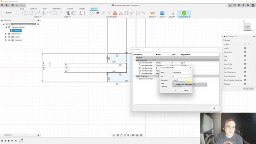Viewport: 256px width, 144px height.
Task: Click the Insert image icon
Action: pyautogui.click(x=162, y=13)
